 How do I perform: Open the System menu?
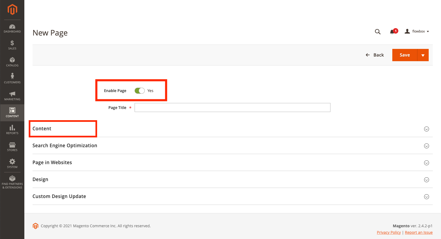12,163
